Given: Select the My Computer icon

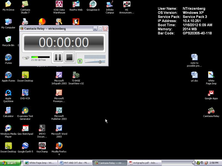Looking at the screenshot, I should 8,24.
